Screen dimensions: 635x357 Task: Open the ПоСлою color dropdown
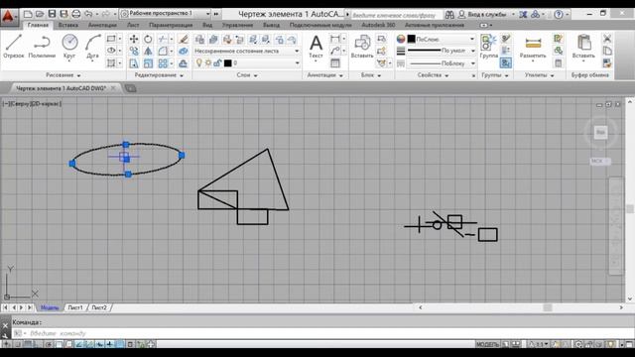pyautogui.click(x=441, y=39)
